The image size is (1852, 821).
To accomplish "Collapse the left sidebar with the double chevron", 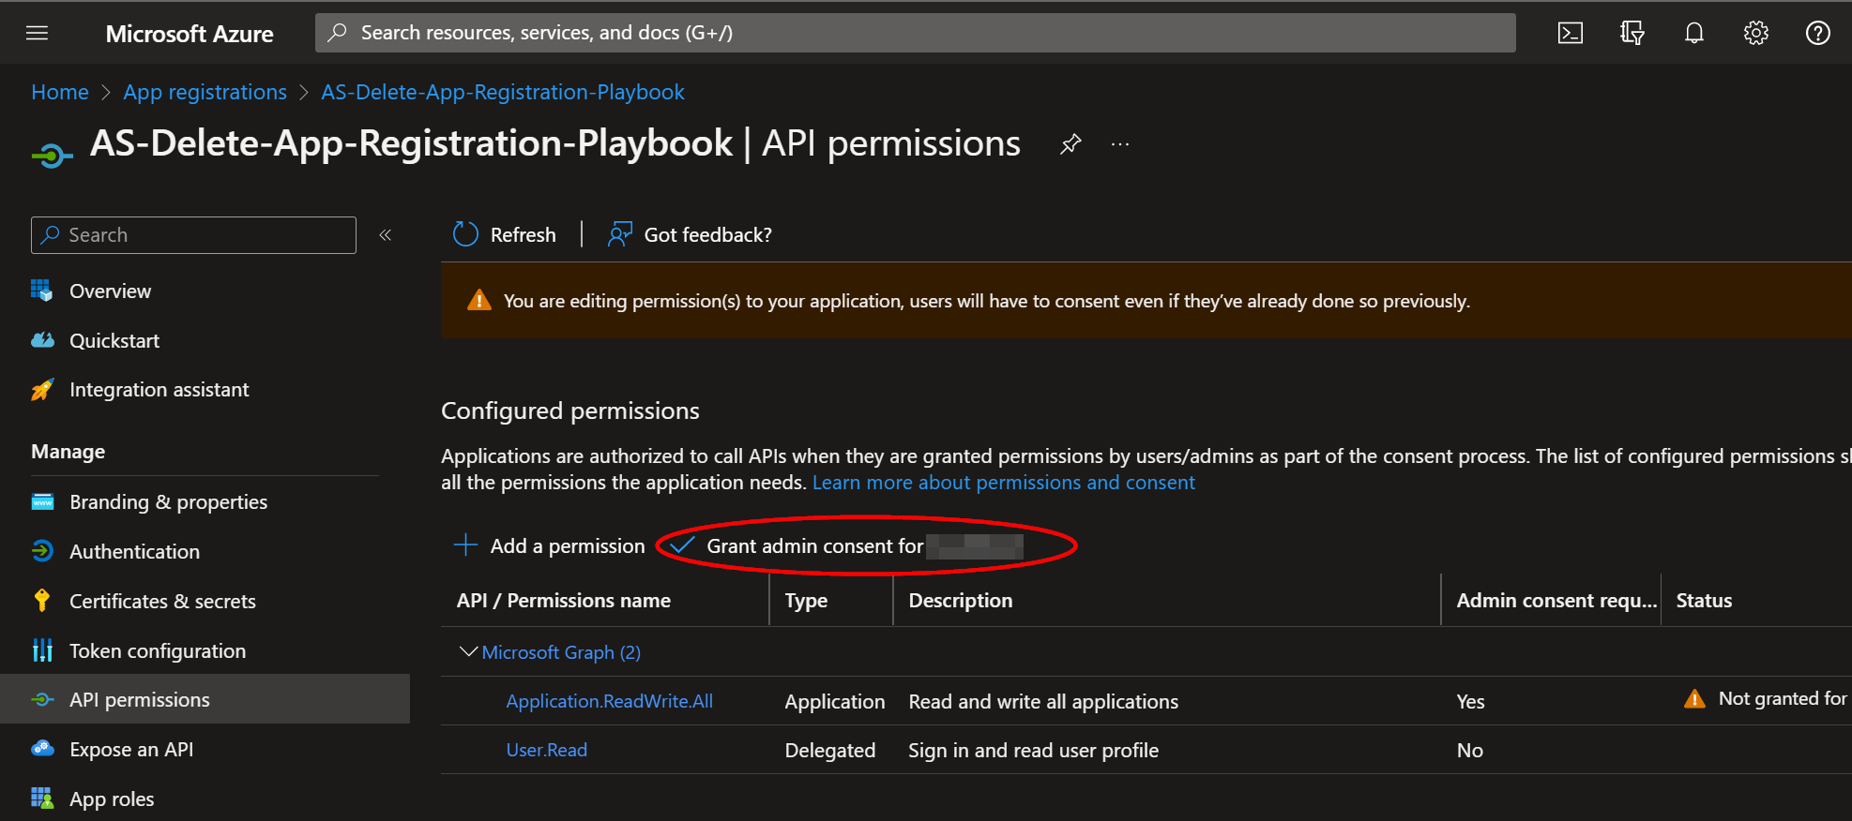I will pos(385,235).
